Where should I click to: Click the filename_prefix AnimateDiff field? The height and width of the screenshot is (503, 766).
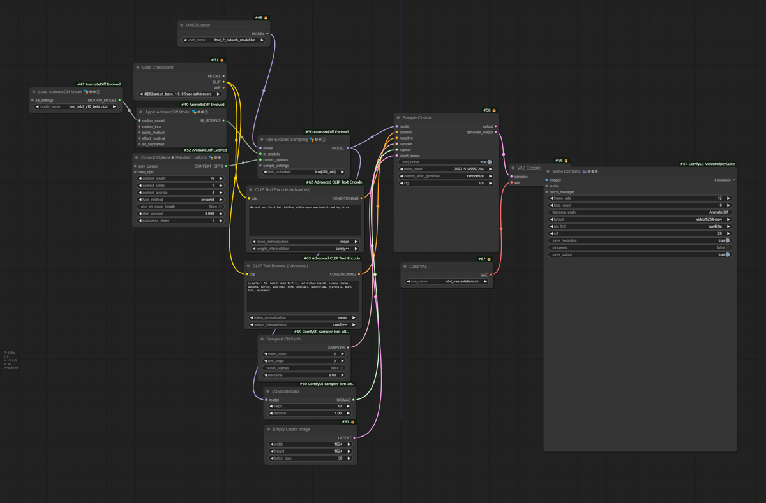coord(640,212)
